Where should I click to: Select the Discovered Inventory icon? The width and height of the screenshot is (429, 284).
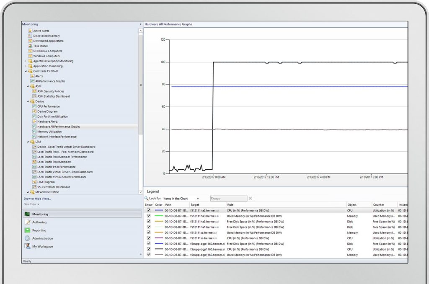click(x=30, y=36)
